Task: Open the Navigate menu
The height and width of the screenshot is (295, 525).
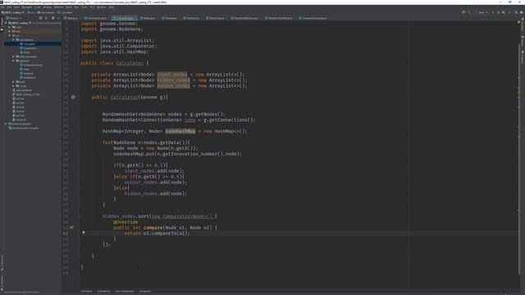Action: tap(27, 7)
